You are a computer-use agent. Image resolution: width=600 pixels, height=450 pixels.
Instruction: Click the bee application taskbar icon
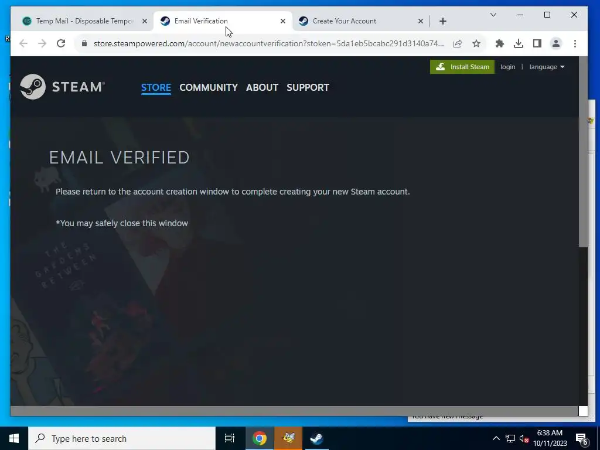pos(288,438)
